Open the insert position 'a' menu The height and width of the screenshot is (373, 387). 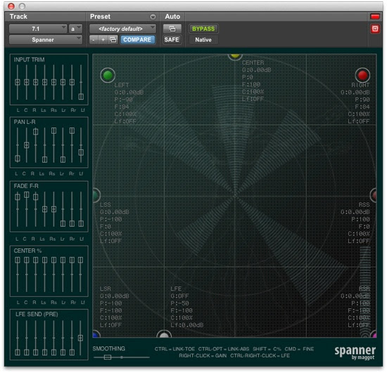pos(75,29)
